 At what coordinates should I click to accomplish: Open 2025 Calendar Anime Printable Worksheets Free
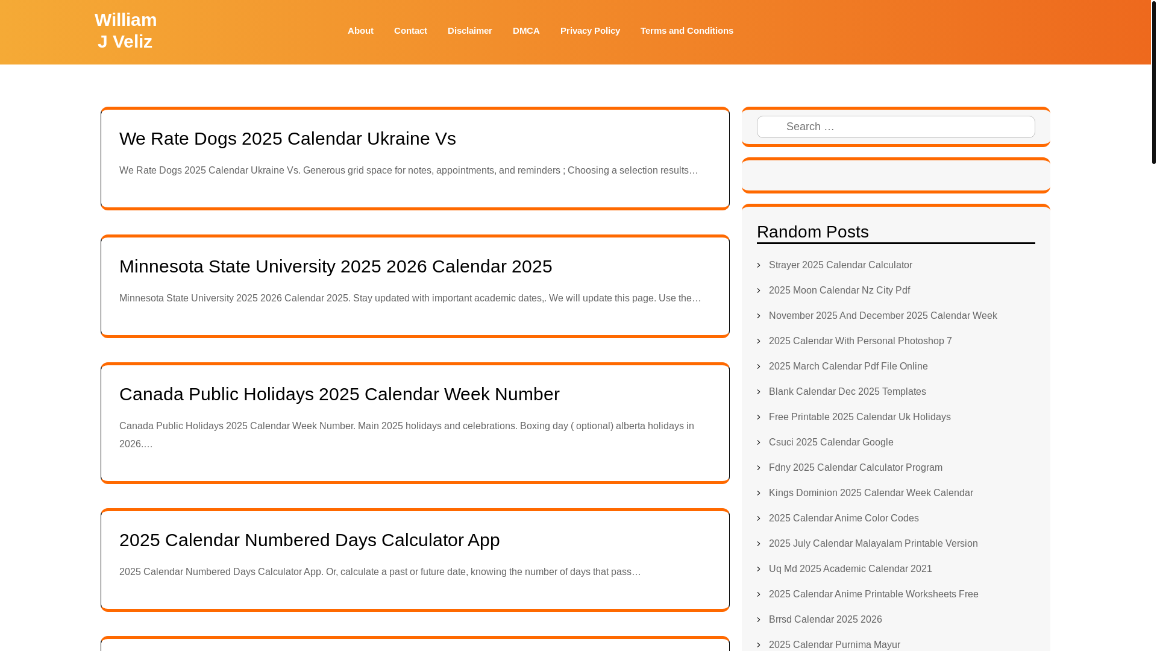[873, 594]
